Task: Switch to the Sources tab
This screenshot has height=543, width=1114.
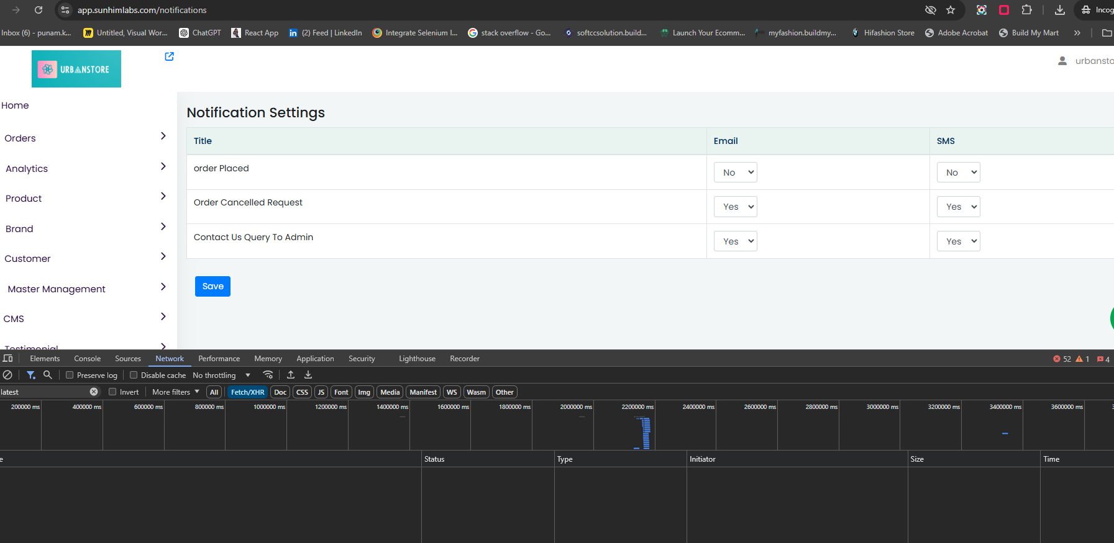Action: point(128,359)
